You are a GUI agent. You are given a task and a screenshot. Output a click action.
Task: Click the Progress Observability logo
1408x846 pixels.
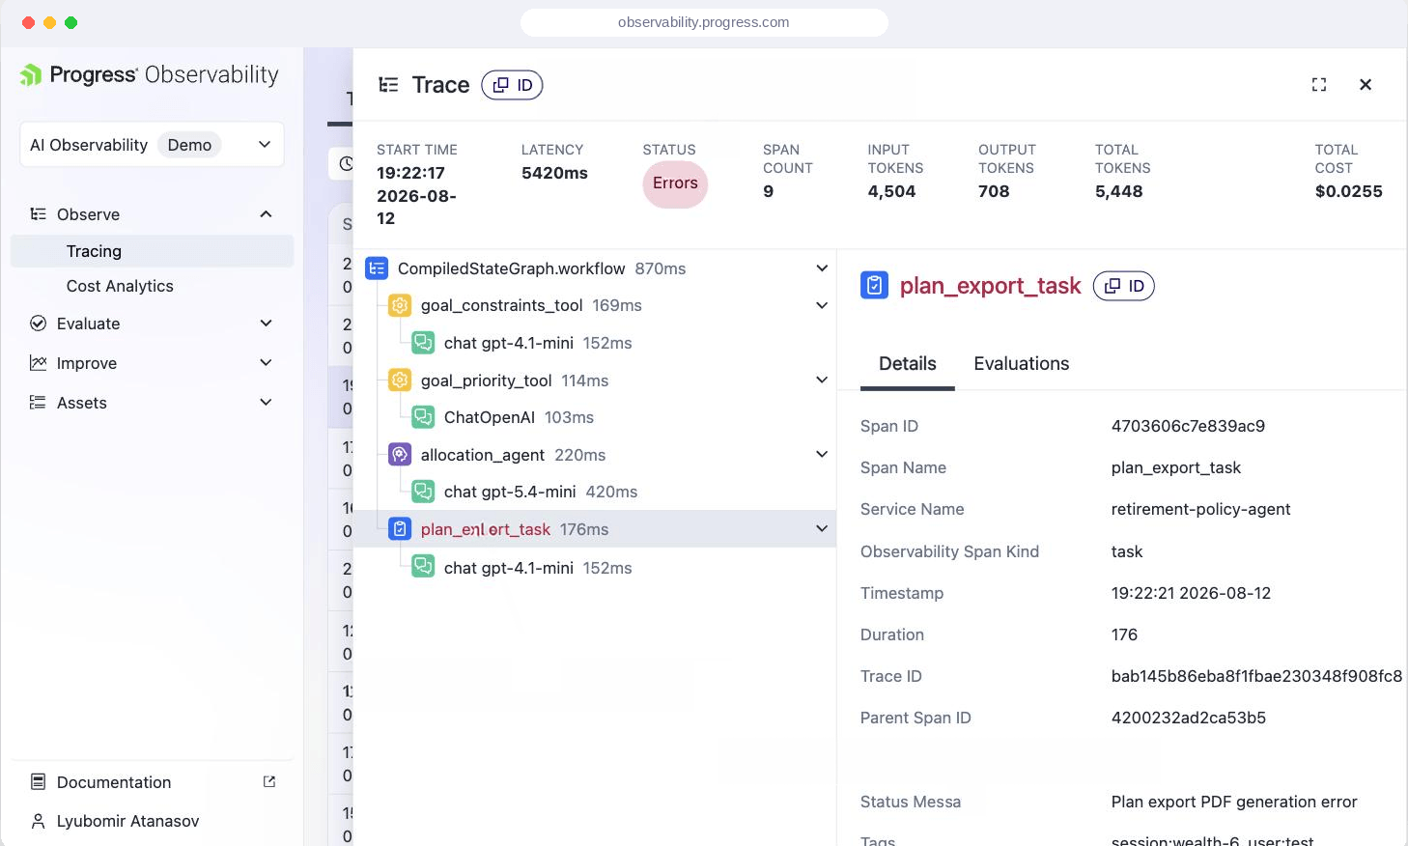tap(150, 75)
